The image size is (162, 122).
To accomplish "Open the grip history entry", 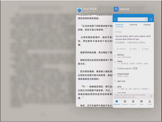I will click(x=133, y=87).
